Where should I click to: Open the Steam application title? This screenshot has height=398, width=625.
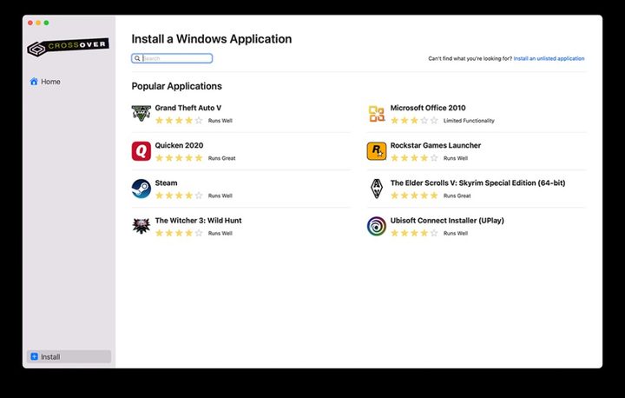pyautogui.click(x=166, y=183)
